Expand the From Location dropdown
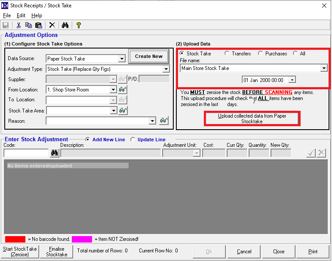Image resolution: width=332 pixels, height=261 pixels. pyautogui.click(x=113, y=90)
